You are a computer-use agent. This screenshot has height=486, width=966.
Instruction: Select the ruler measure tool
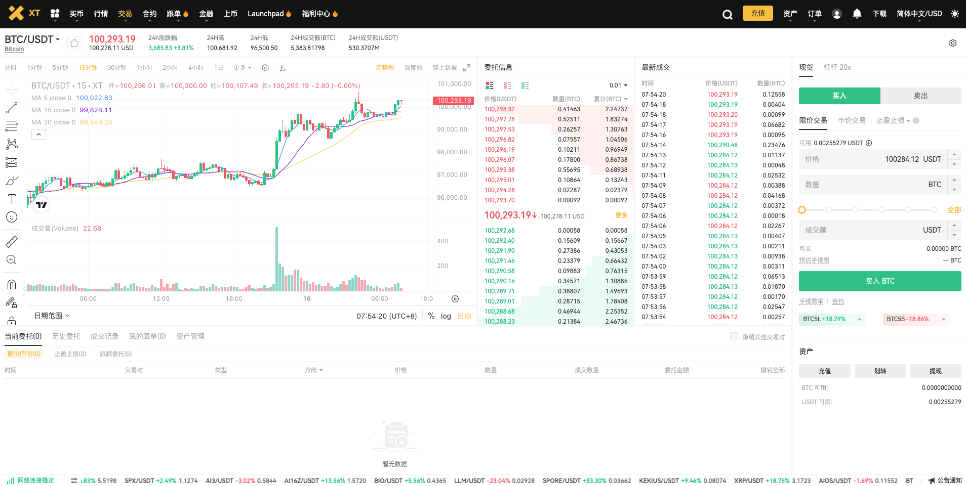[x=12, y=242]
